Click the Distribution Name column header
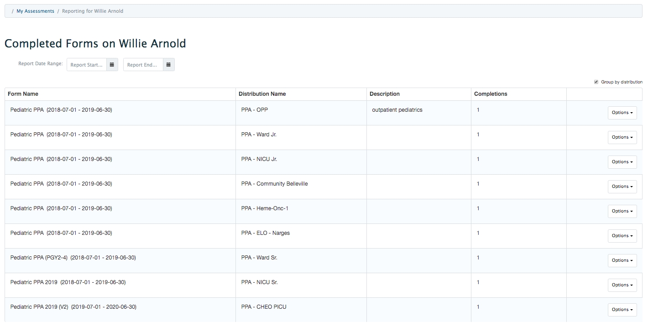The height and width of the screenshot is (327, 648). (x=262, y=94)
